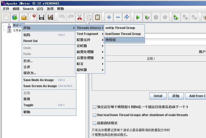Expand 后置处理器 submenu
Screen dimensions: 206x138
90,58
